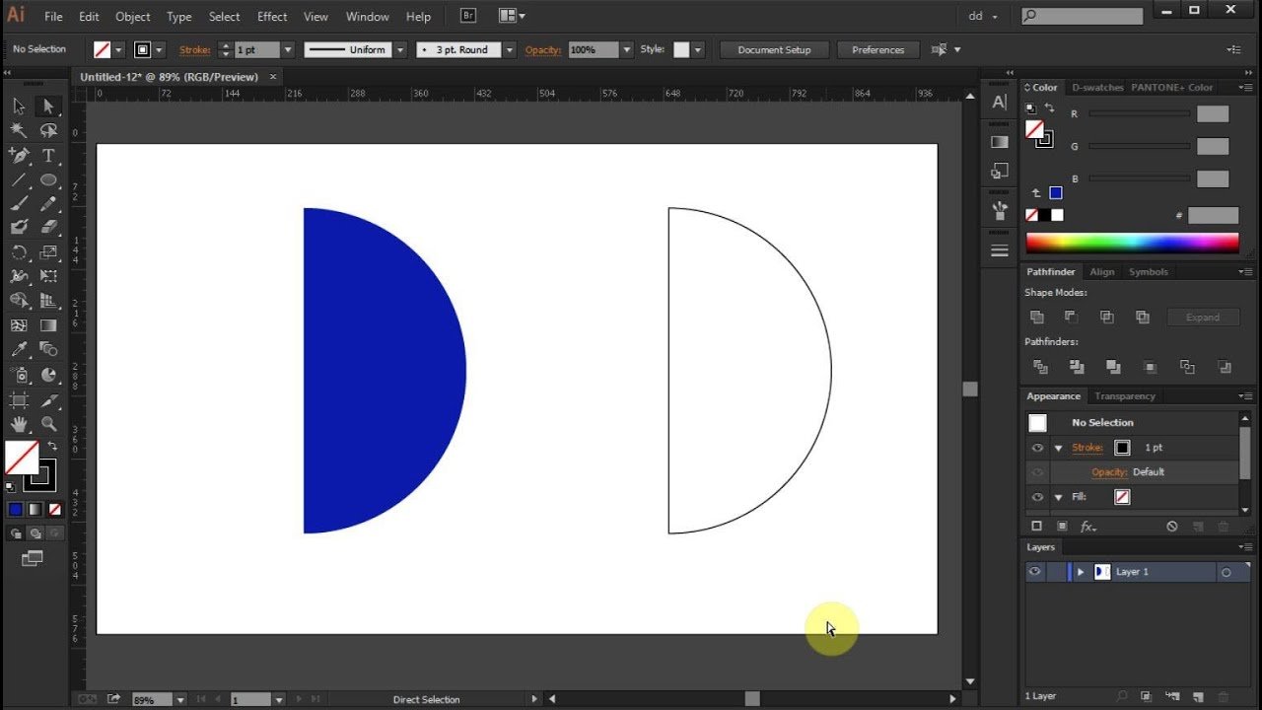The width and height of the screenshot is (1262, 710).
Task: Select the Ellipse tool
Action: click(x=48, y=180)
